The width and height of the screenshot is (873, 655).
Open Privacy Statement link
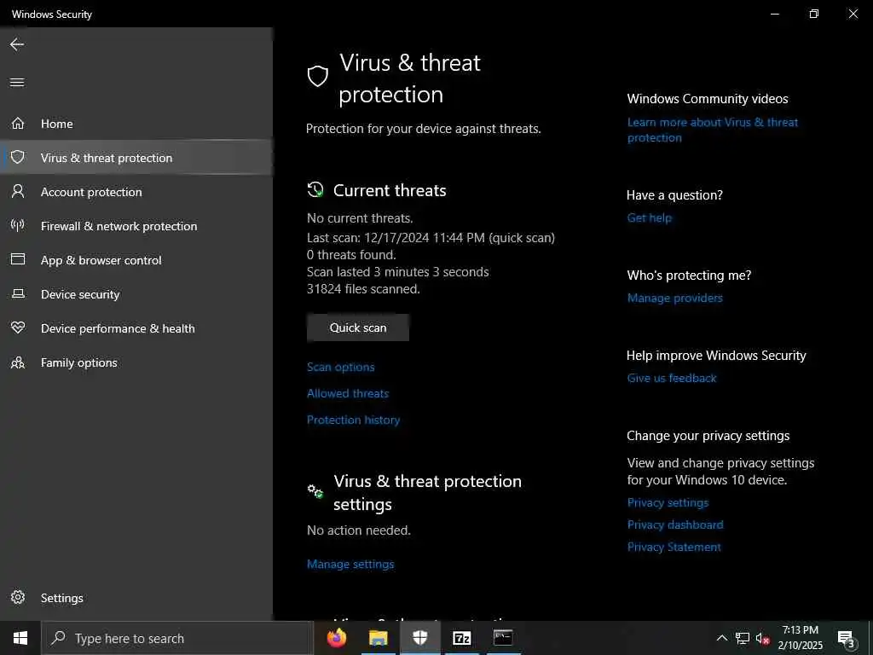tap(674, 547)
